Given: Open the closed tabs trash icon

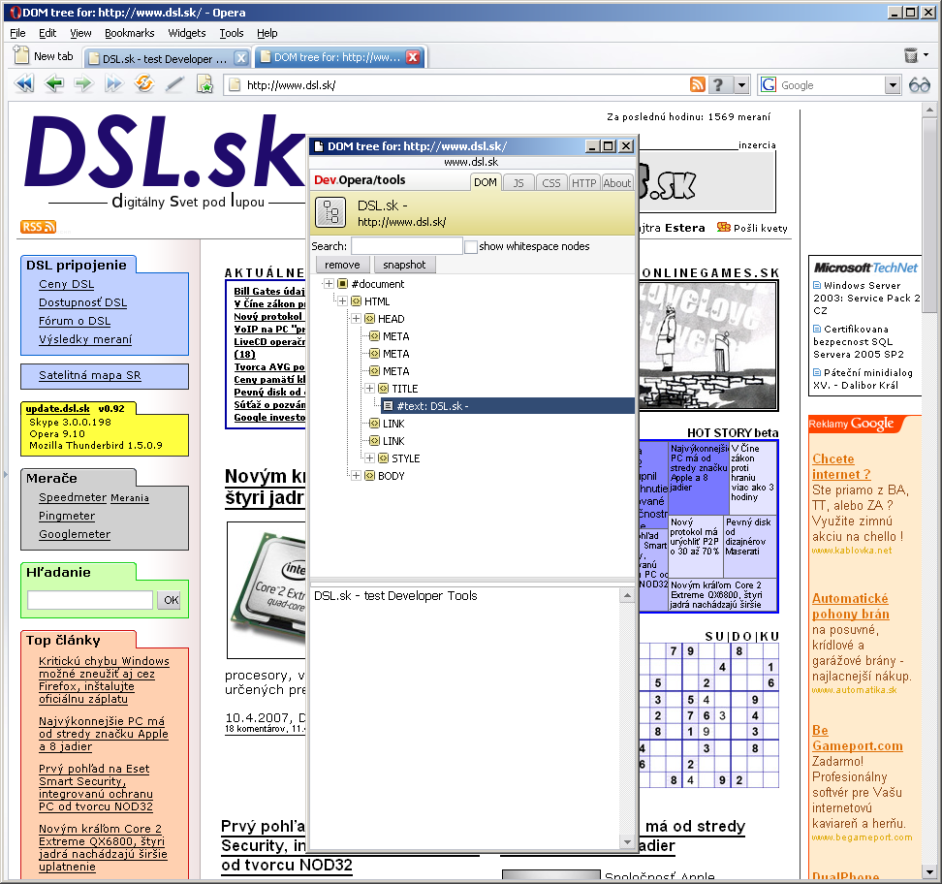Looking at the screenshot, I should click(911, 56).
